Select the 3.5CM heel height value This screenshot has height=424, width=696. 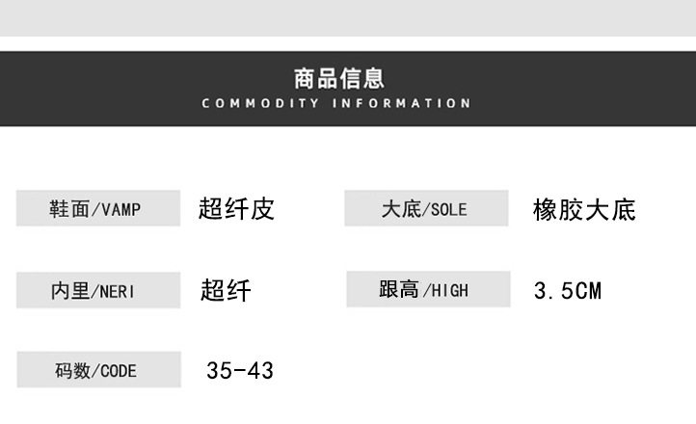568,291
